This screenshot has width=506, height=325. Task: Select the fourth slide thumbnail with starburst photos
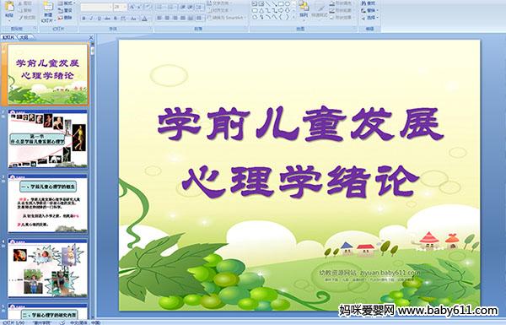click(48, 268)
